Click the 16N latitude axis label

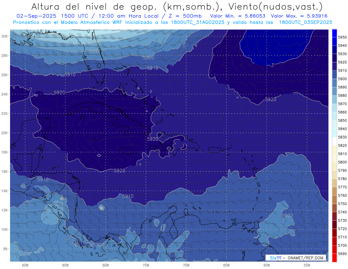[x=4, y=171]
